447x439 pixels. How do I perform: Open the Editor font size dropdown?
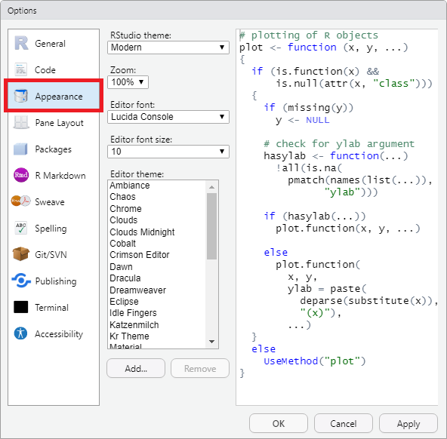[x=168, y=152]
